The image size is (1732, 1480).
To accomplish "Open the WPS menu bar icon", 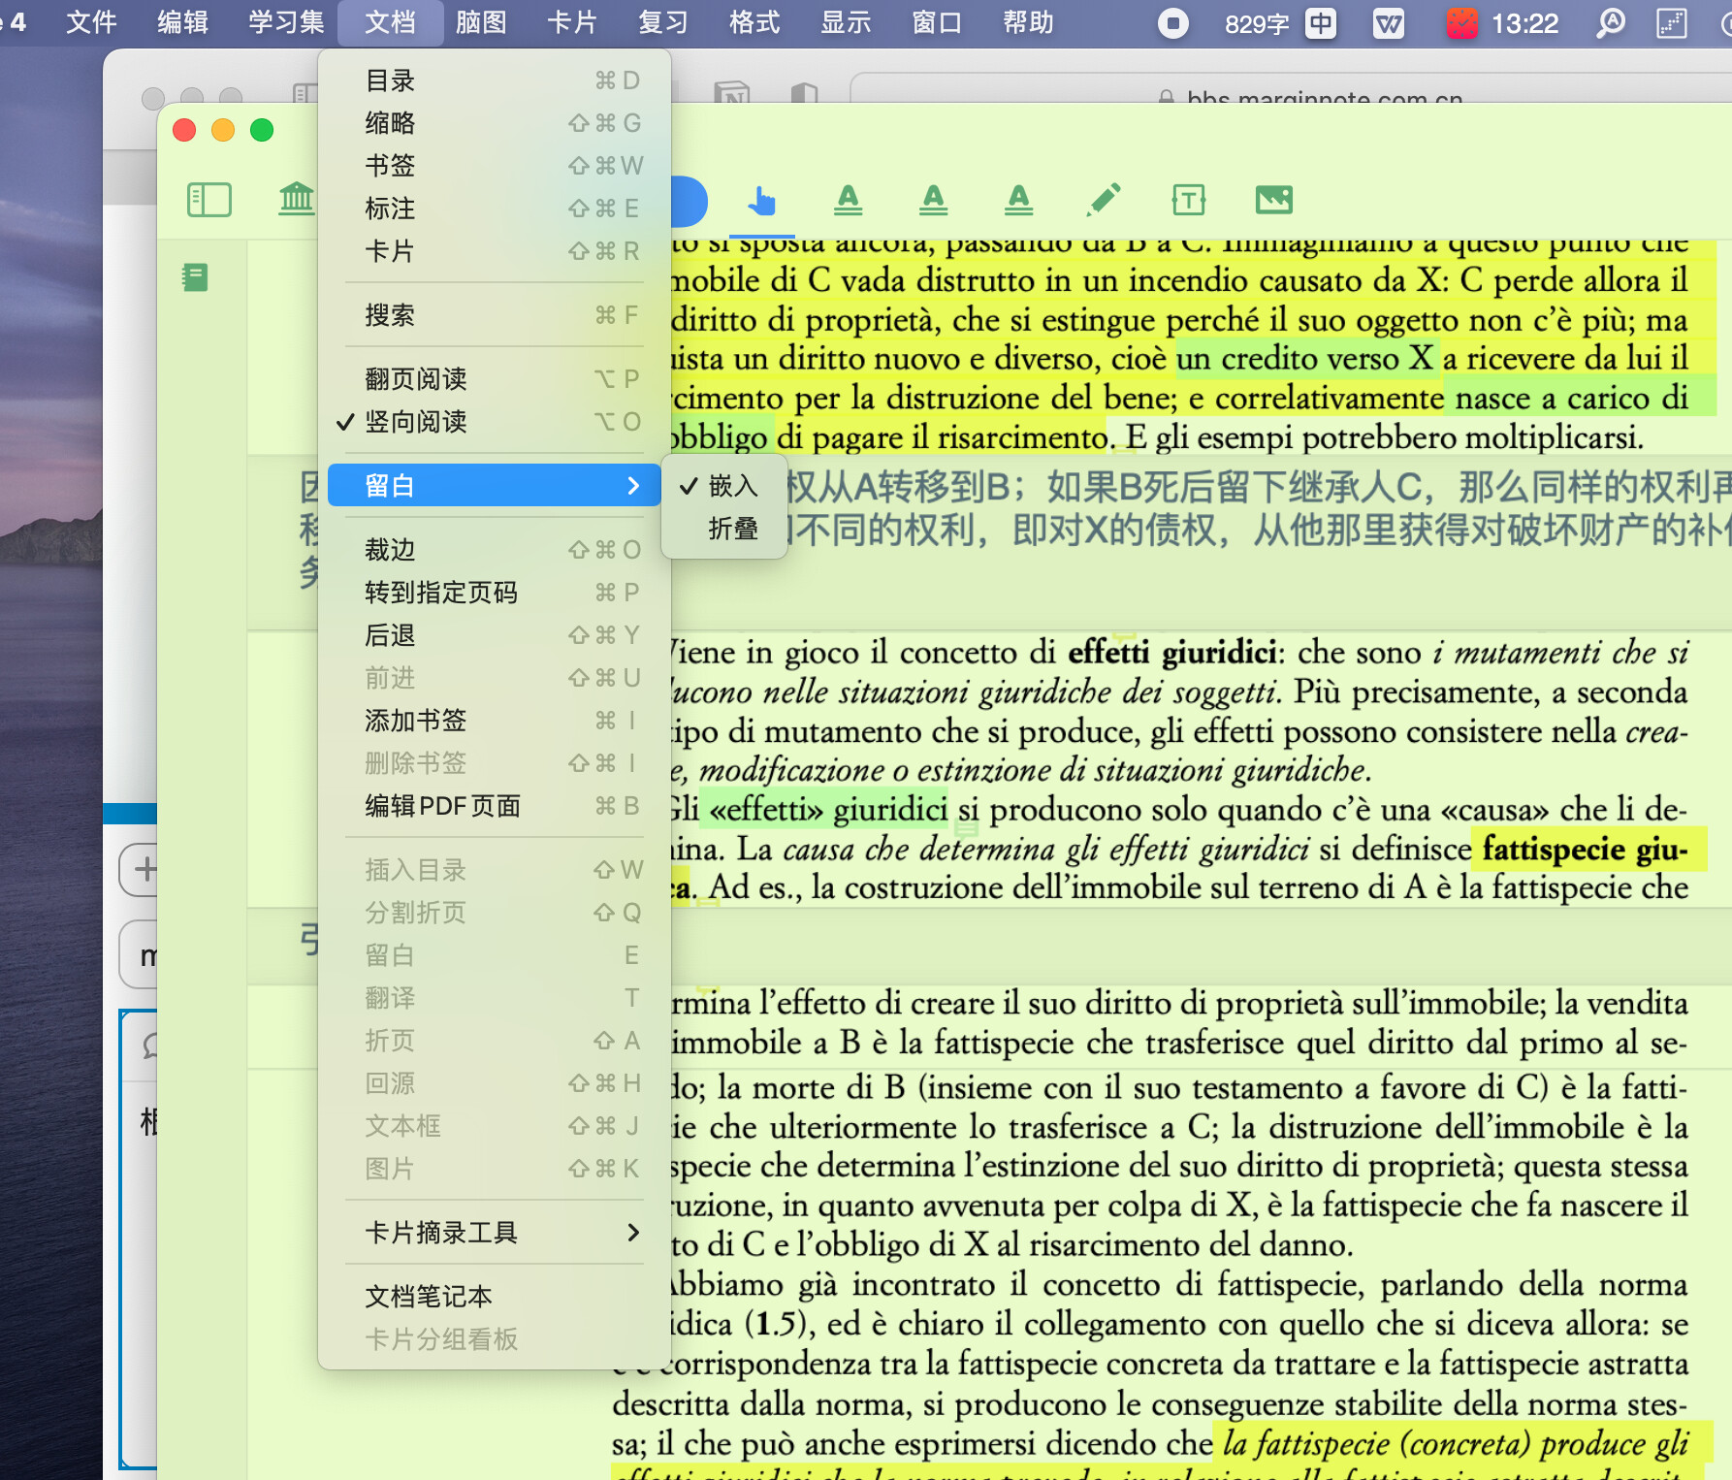I will [x=1389, y=23].
